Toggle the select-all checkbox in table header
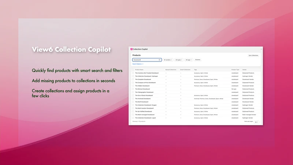 tap(133, 70)
